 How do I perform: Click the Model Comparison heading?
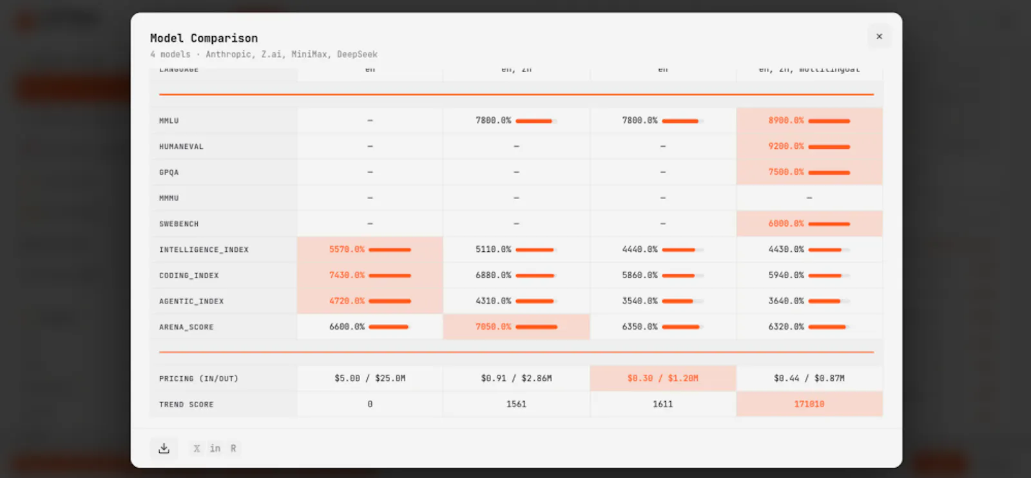point(204,38)
